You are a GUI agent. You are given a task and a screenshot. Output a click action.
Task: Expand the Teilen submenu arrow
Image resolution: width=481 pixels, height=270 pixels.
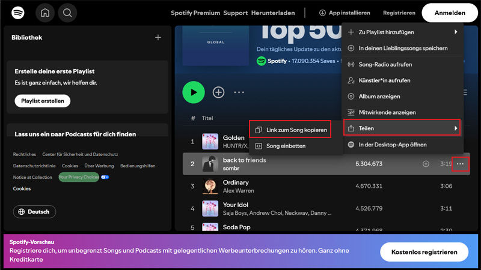[456, 128]
